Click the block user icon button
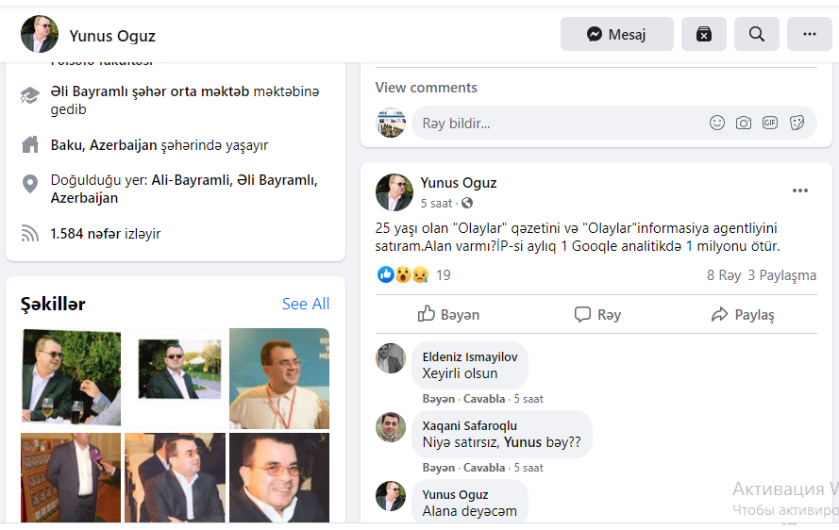This screenshot has height=530, width=839. coord(704,34)
